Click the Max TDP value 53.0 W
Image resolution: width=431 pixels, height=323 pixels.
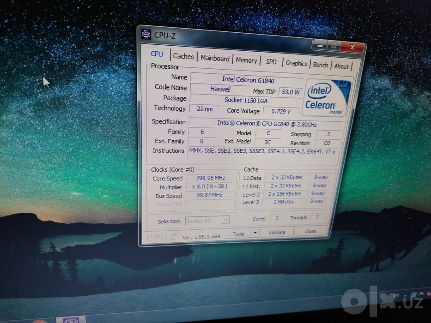[290, 92]
